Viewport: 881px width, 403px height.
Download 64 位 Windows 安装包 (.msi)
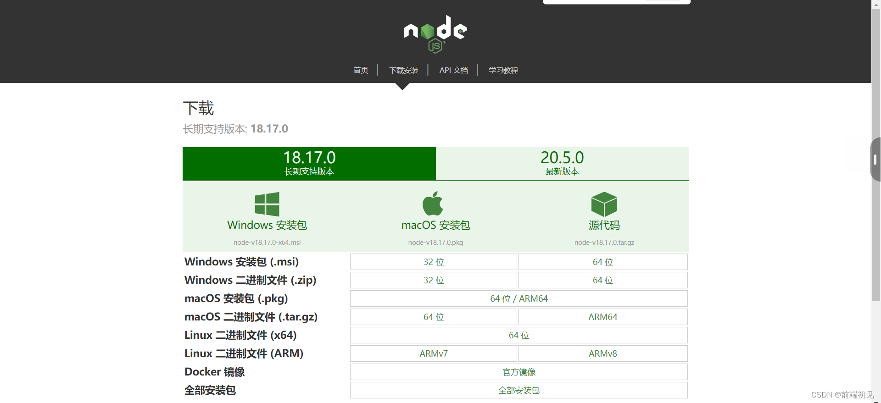pos(603,262)
